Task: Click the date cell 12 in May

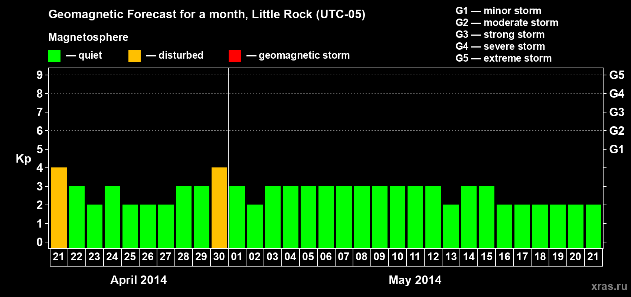Action: (433, 257)
